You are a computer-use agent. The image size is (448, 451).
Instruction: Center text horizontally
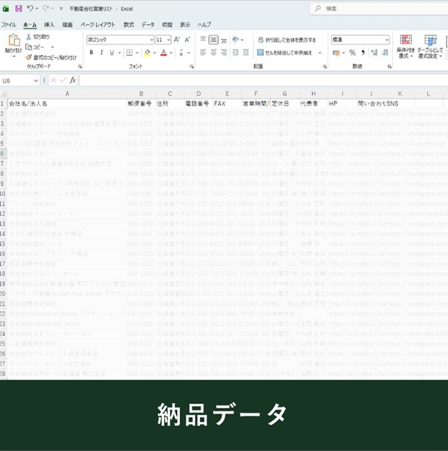214,53
